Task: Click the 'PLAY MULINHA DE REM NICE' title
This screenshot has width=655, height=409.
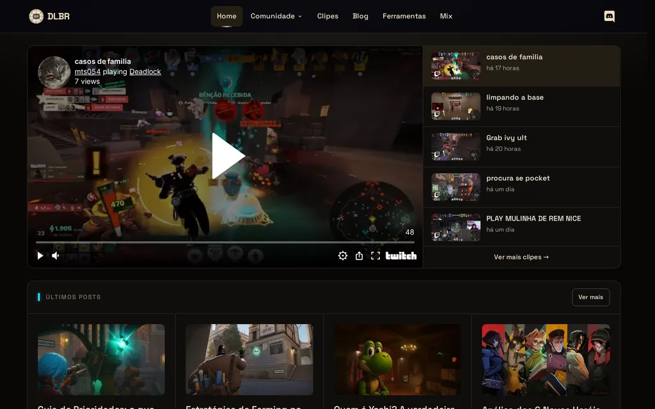Action: click(533, 219)
